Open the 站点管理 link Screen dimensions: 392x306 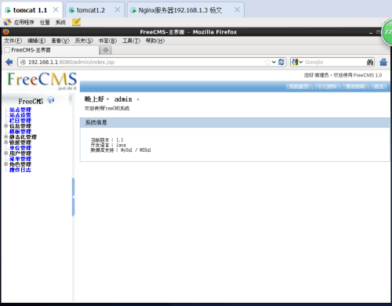pyautogui.click(x=20, y=110)
